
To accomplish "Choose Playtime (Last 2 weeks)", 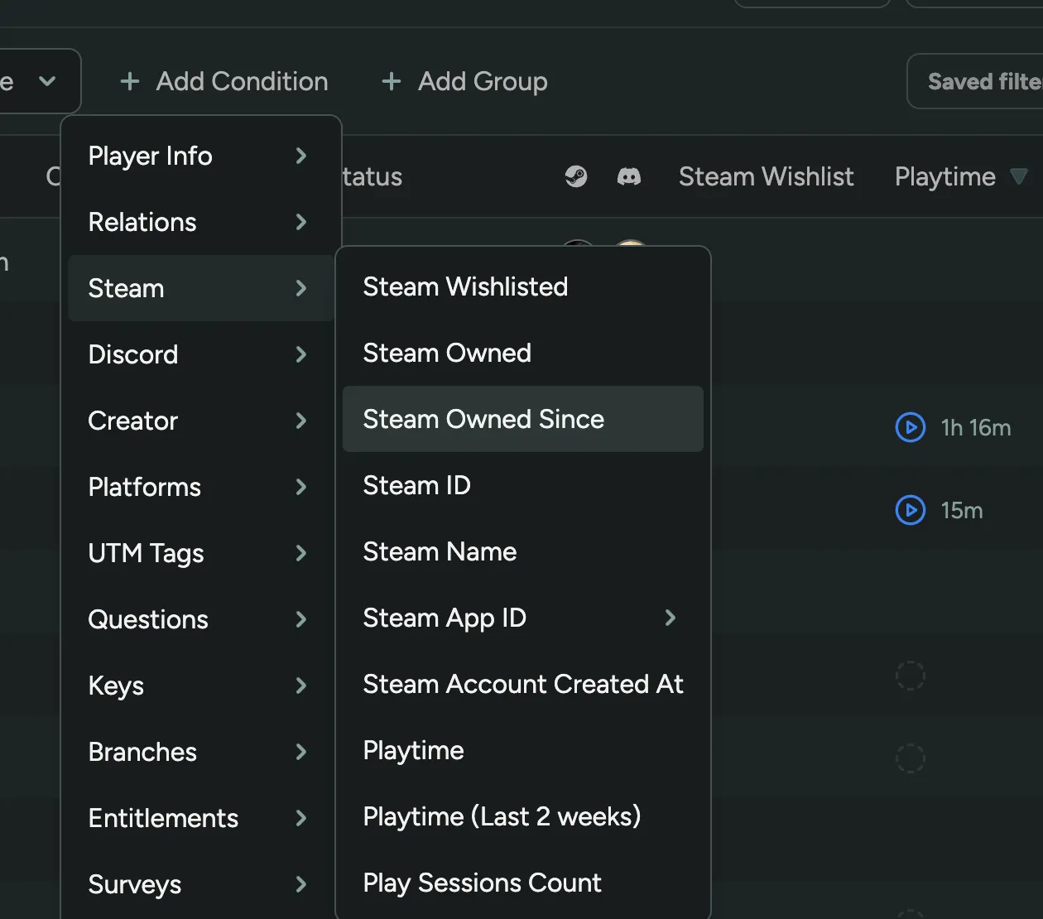I will click(x=501, y=816).
